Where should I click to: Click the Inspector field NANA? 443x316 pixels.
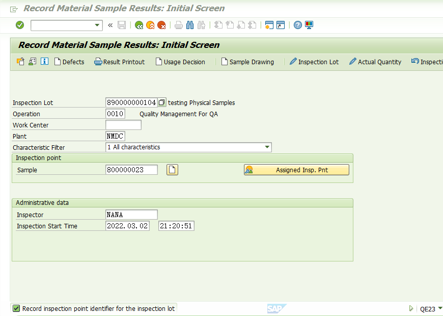pyautogui.click(x=132, y=215)
